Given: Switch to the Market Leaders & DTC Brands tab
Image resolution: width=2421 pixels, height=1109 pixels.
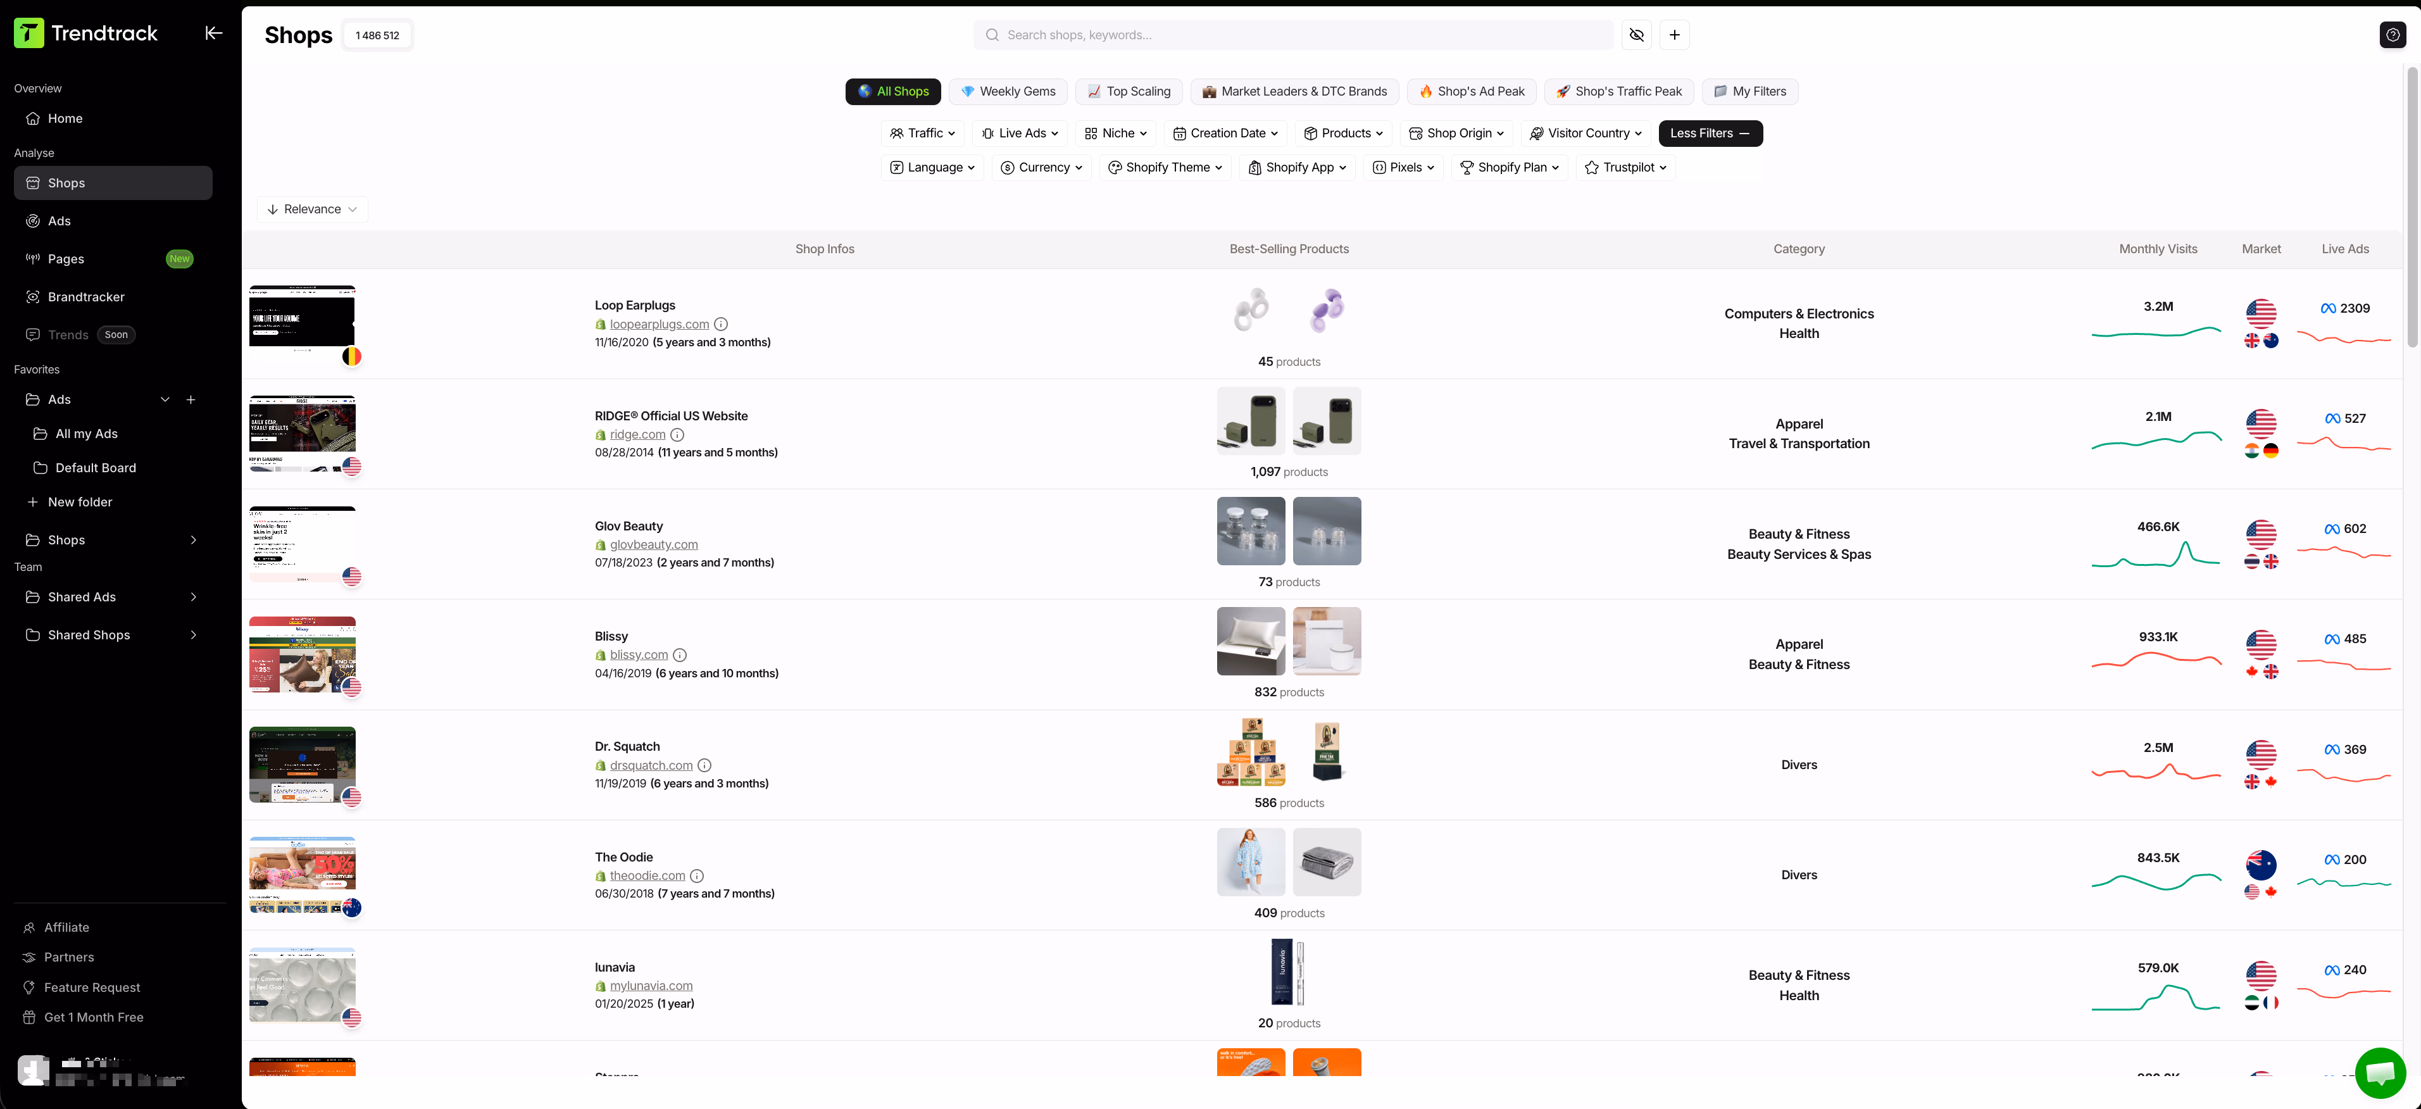Looking at the screenshot, I should (1294, 91).
